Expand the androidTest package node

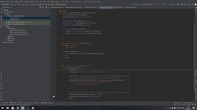point(7,22)
